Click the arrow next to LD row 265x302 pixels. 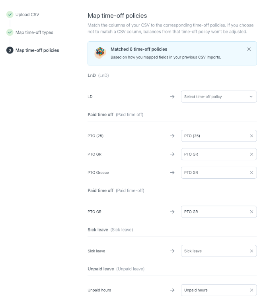click(x=172, y=97)
